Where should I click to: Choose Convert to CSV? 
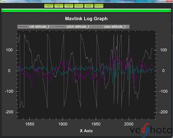pos(69,6)
